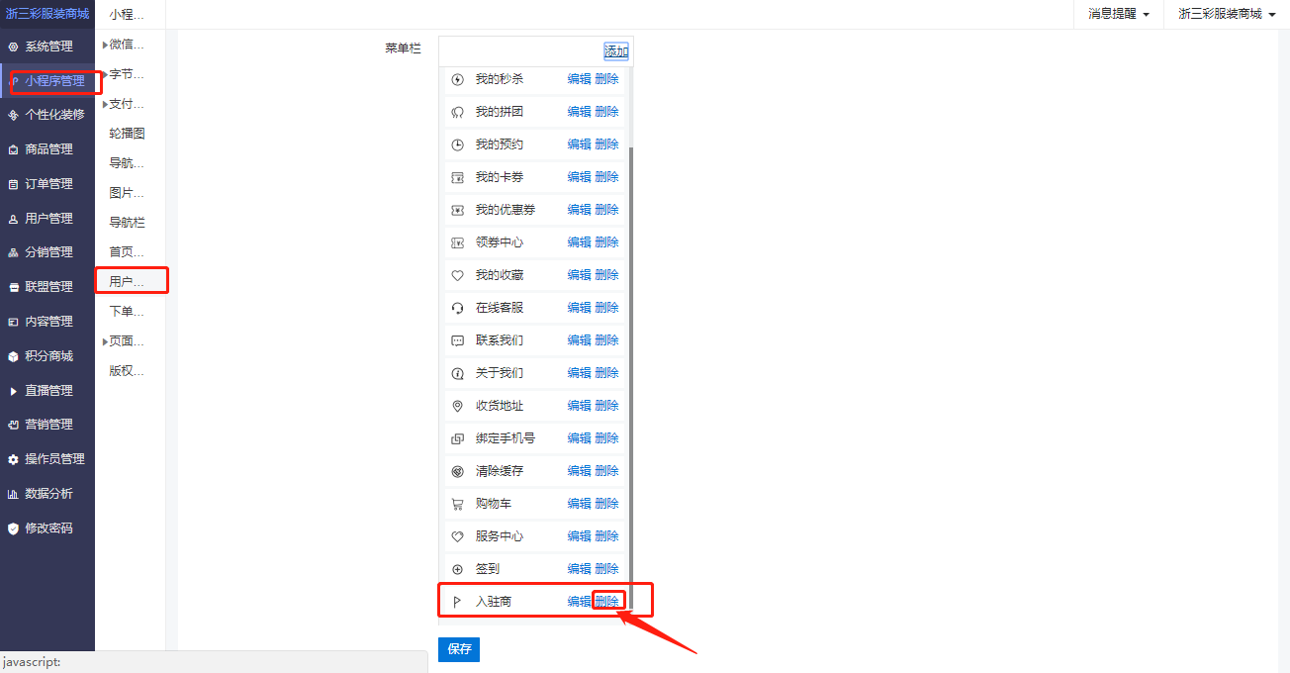Click the 个性化装修 sidebar icon
Screen dimensions: 1290x673
click(x=13, y=115)
